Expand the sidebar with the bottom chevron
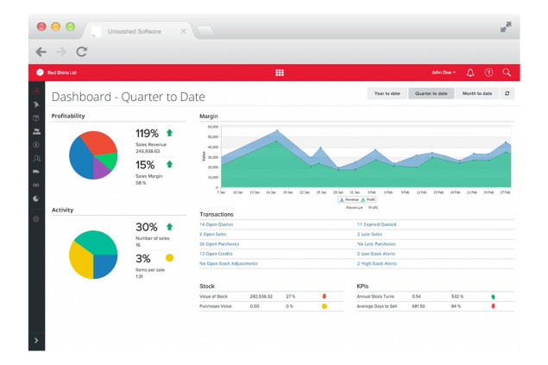The height and width of the screenshot is (365, 548). 36,341
